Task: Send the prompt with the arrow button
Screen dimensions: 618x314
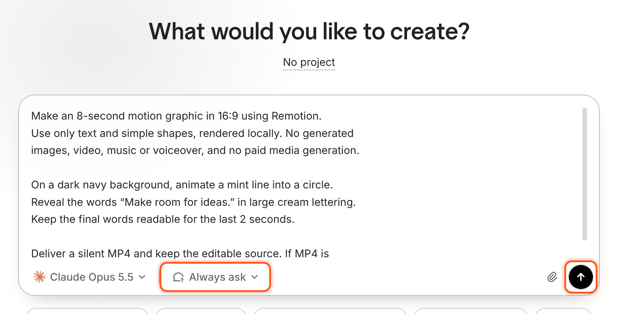Action: pos(581,277)
